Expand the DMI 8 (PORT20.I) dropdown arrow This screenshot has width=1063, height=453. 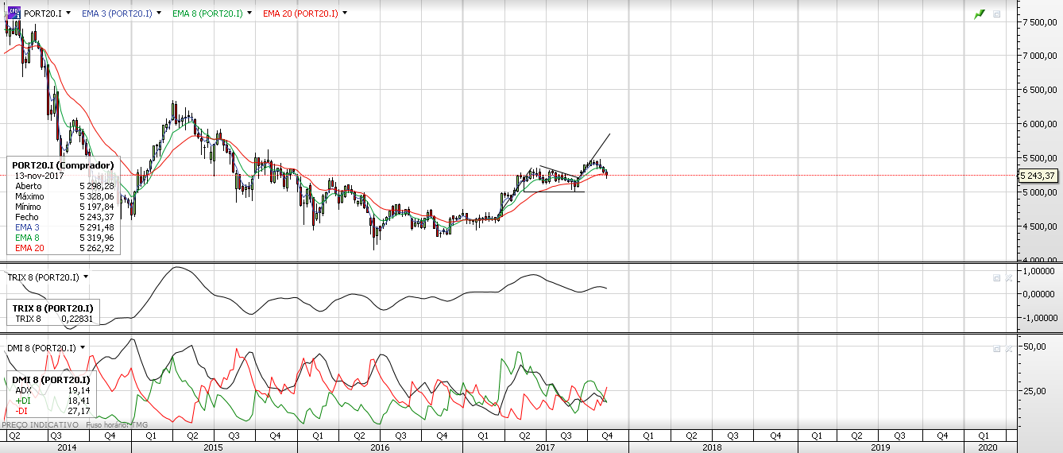[x=83, y=348]
